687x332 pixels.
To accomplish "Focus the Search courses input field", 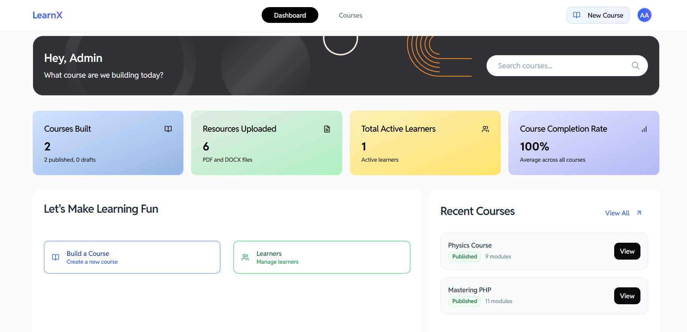I will (x=559, y=66).
